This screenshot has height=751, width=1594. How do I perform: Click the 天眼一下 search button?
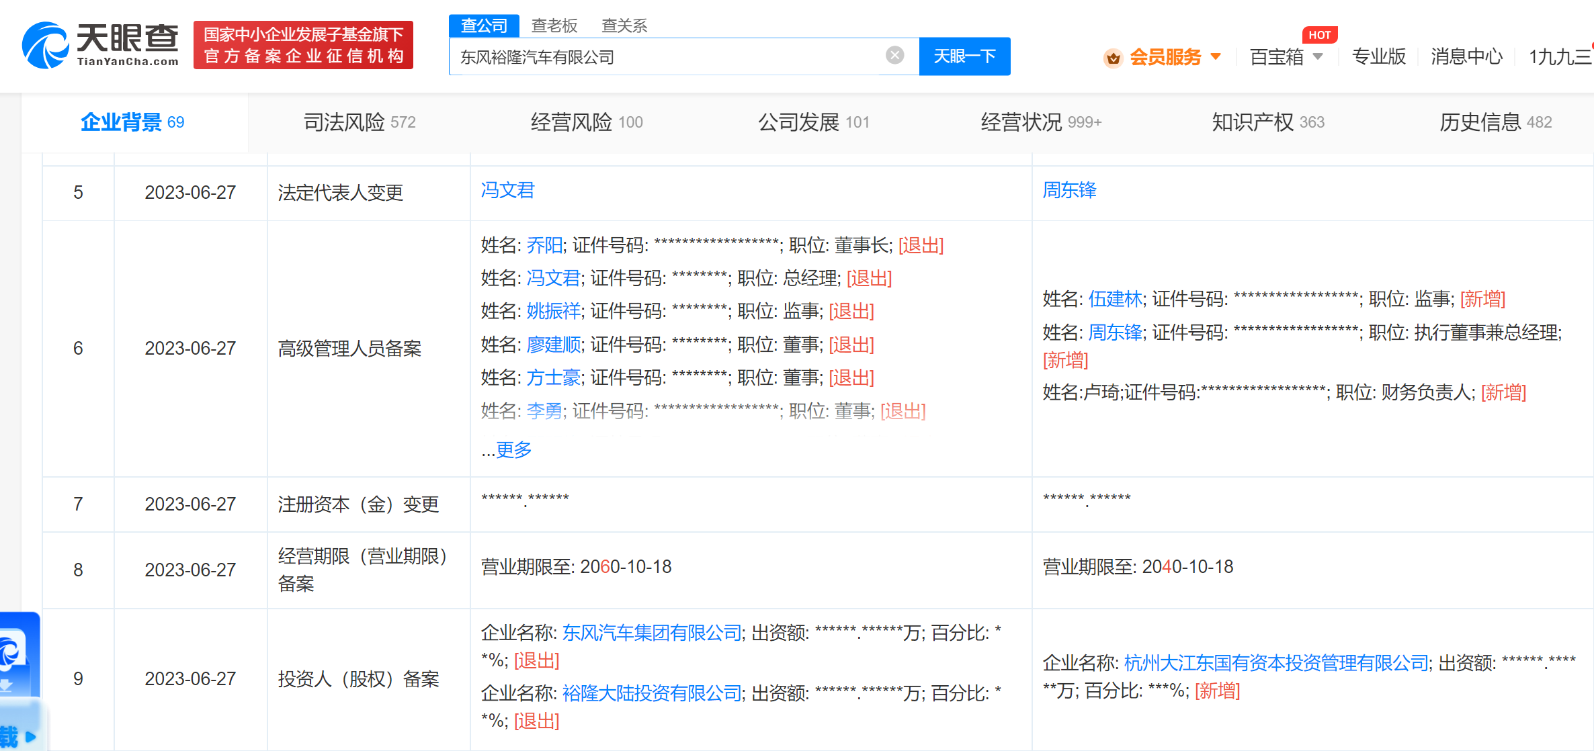(964, 56)
